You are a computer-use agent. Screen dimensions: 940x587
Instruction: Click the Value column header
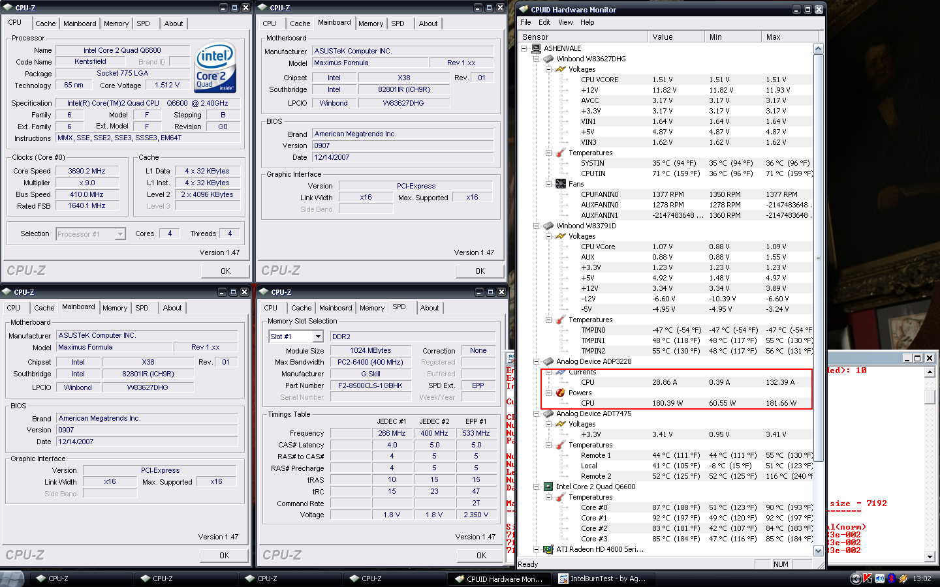[676, 37]
